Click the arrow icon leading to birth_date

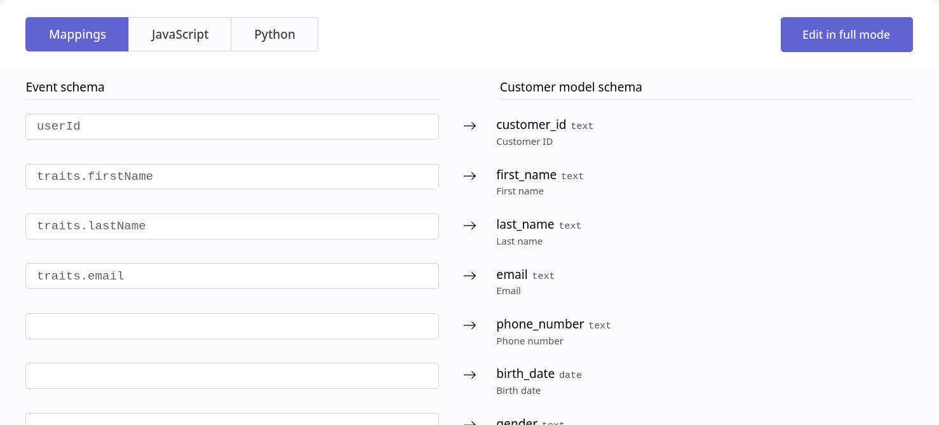[469, 375]
